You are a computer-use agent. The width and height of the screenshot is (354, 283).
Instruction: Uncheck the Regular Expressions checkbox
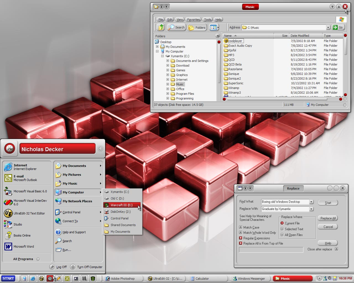coord(241,238)
